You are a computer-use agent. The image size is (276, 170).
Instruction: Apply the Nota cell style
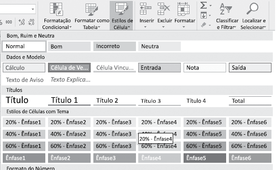pyautogui.click(x=205, y=68)
